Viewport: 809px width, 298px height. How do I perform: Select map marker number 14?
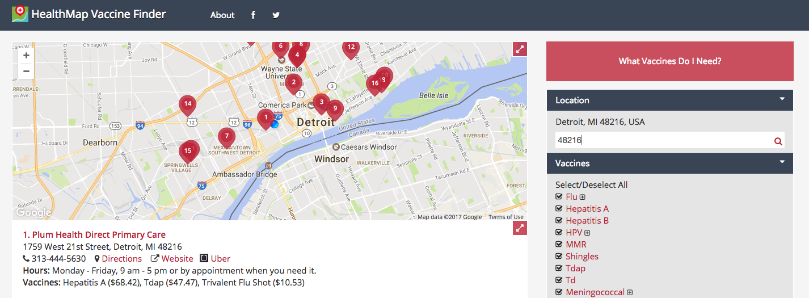(187, 104)
